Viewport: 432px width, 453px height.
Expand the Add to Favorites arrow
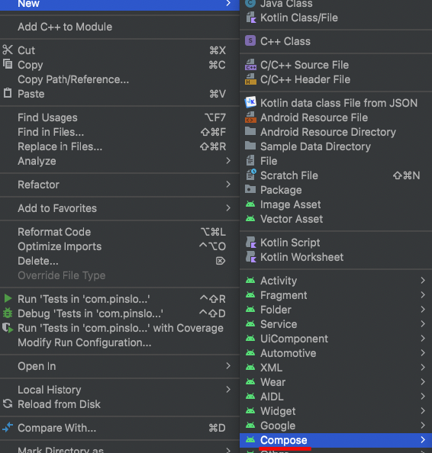228,208
